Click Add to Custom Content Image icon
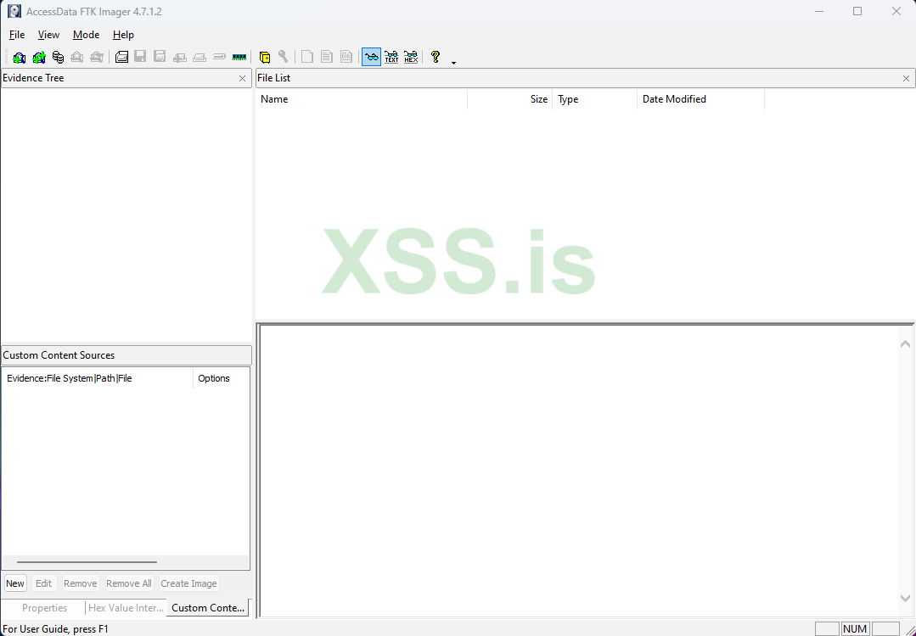 pyautogui.click(x=180, y=57)
